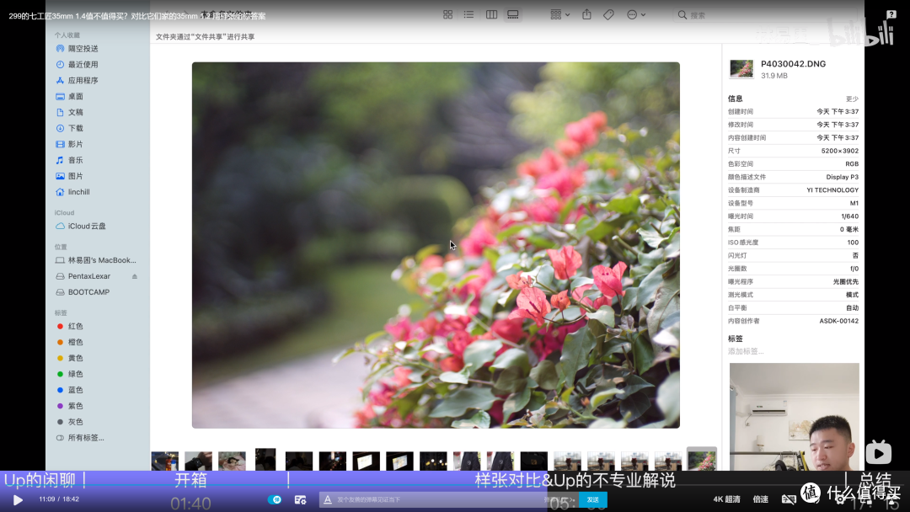This screenshot has width=910, height=512.
Task: Switch Finder to list view
Action: (469, 14)
